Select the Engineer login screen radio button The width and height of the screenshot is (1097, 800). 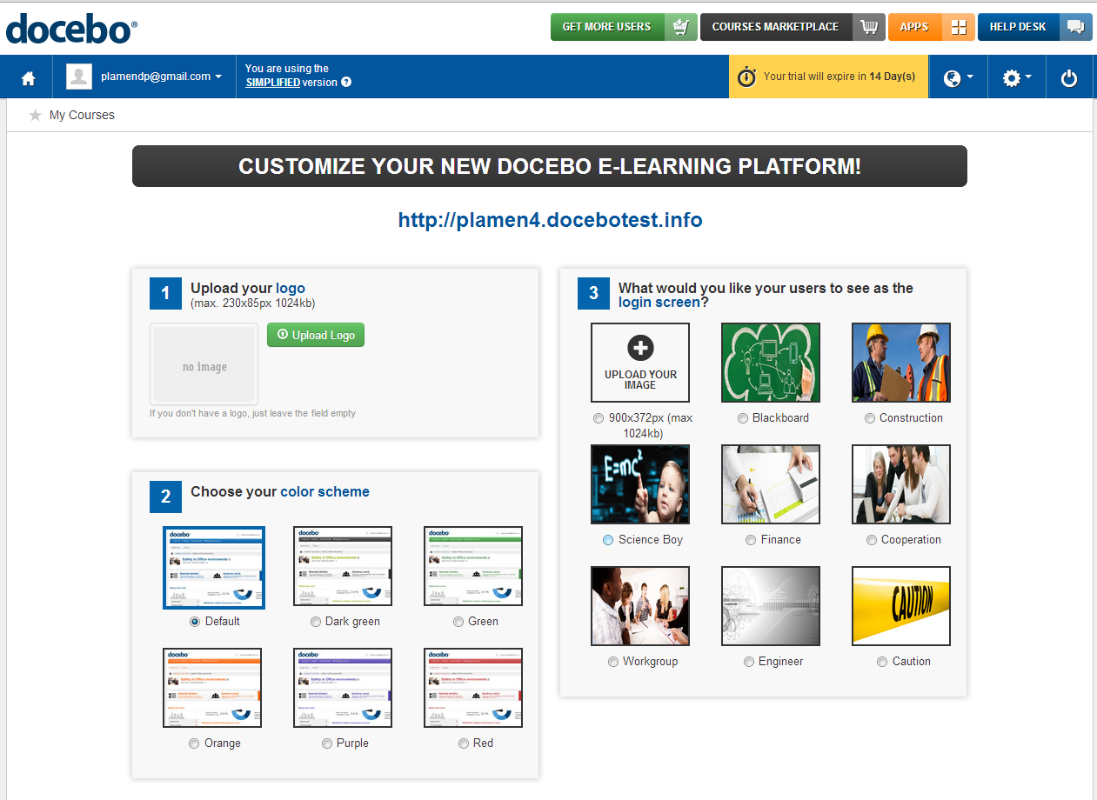pyautogui.click(x=749, y=662)
